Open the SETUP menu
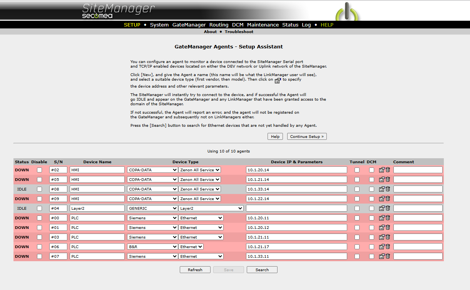Image resolution: width=470 pixels, height=290 pixels. pyautogui.click(x=132, y=25)
